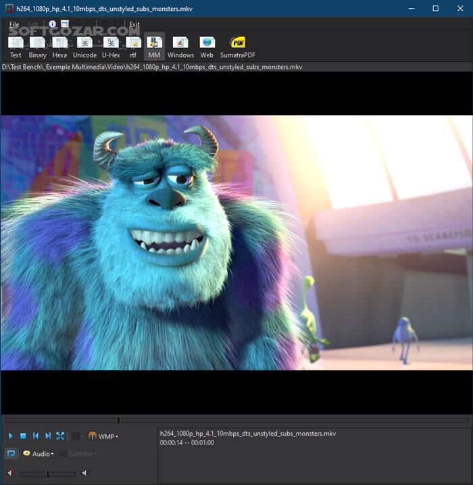Choose the Unicode viewer icon
Image resolution: width=473 pixels, height=485 pixels.
click(x=84, y=47)
